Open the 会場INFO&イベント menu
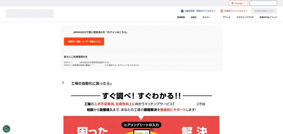This screenshot has height=134, width=283. (x=268, y=17)
